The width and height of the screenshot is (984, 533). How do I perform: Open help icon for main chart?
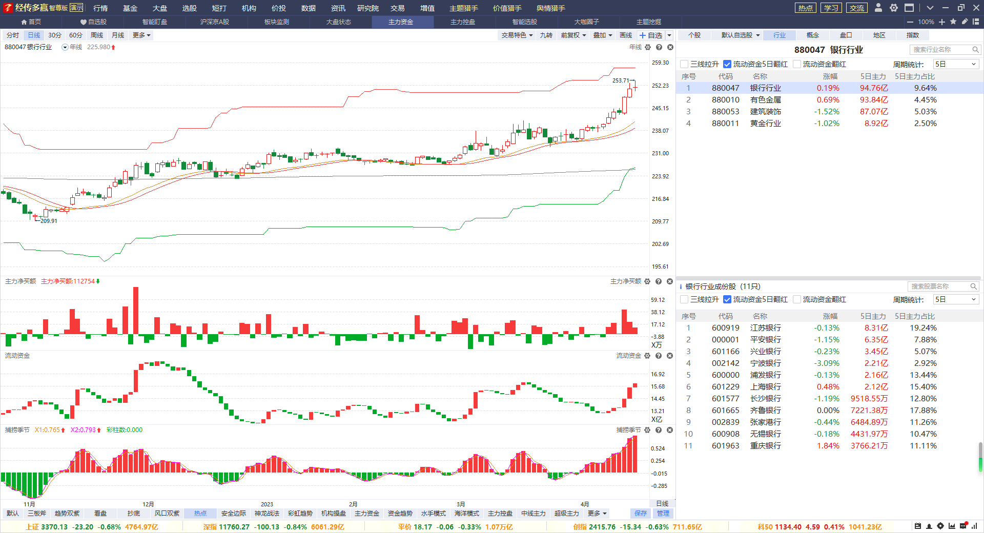[659, 47]
